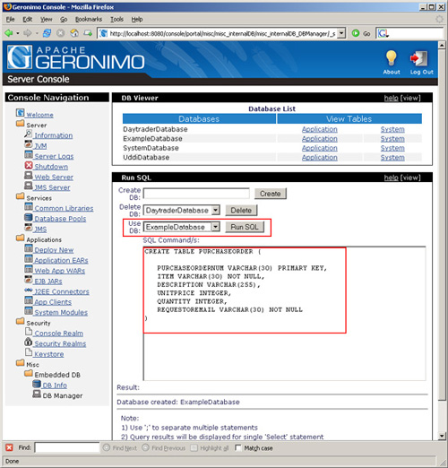Click the Database Pools cylinder icon

click(29, 217)
